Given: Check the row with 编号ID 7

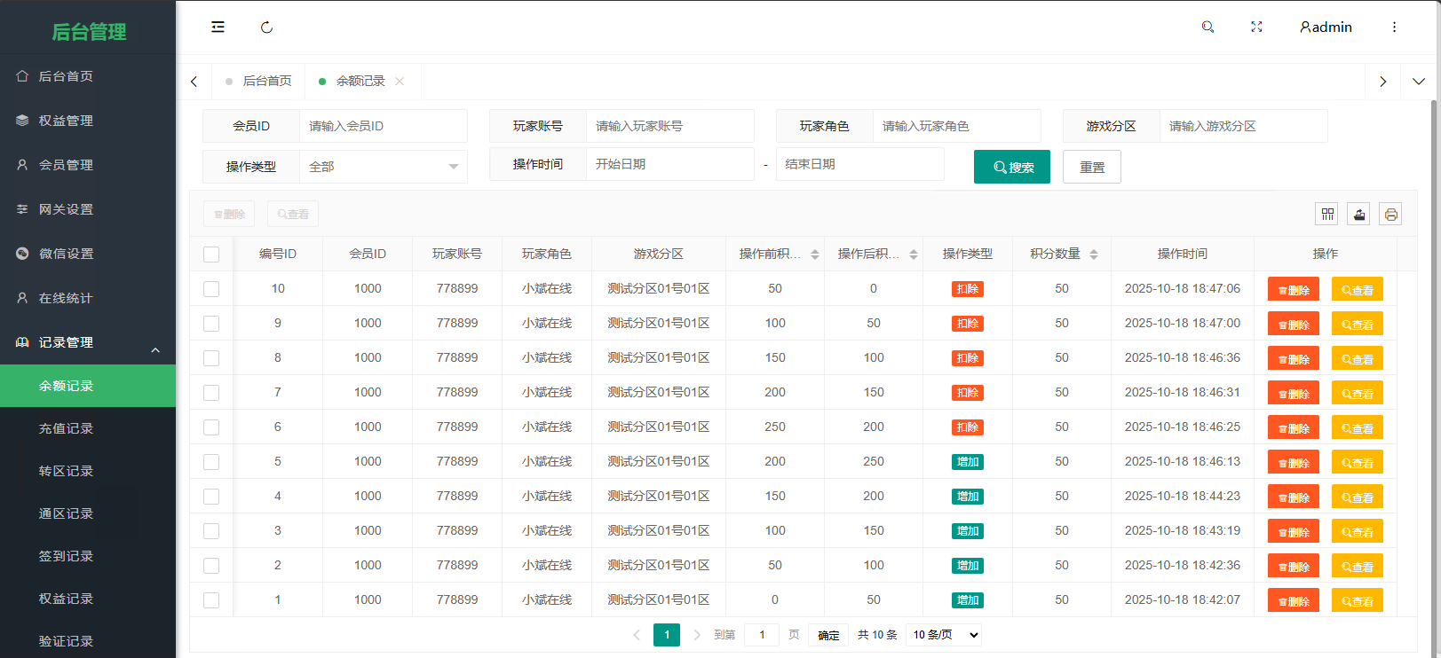Looking at the screenshot, I should tap(211, 393).
